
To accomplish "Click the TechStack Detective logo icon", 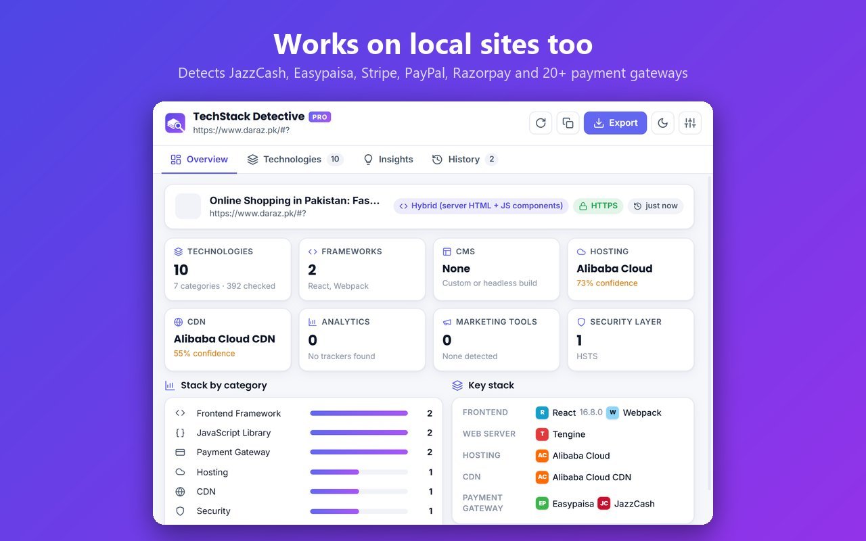I will (x=175, y=123).
